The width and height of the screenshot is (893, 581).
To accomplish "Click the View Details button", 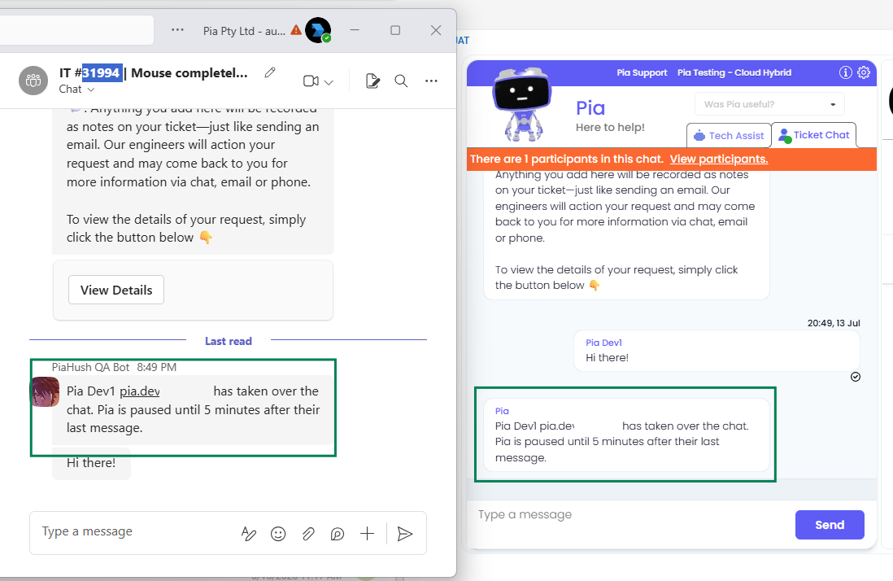I will pos(116,290).
